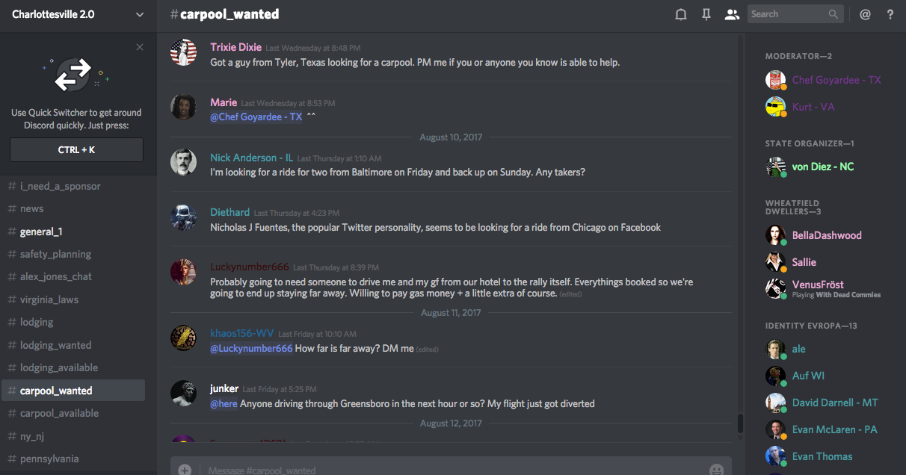Open recent mentions inbox
This screenshot has height=475, width=906.
[x=865, y=14]
